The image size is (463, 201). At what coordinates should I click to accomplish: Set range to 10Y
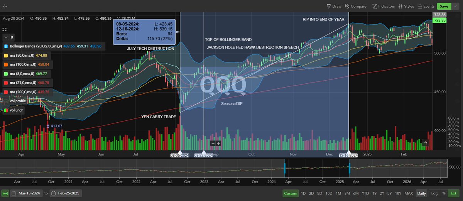398,193
